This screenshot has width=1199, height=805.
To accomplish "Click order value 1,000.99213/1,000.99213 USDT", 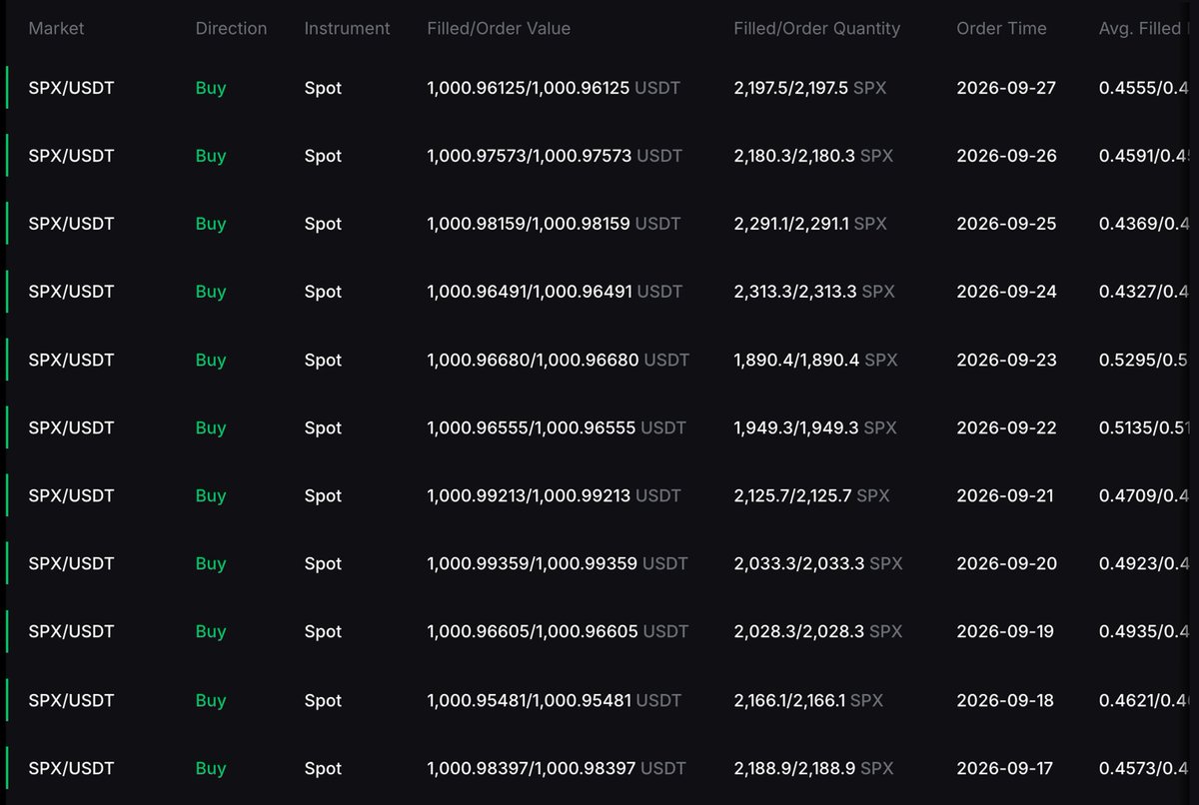I will [x=554, y=495].
